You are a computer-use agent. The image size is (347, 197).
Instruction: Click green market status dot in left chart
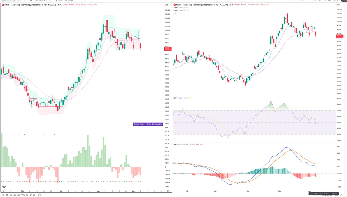click(x=58, y=5)
